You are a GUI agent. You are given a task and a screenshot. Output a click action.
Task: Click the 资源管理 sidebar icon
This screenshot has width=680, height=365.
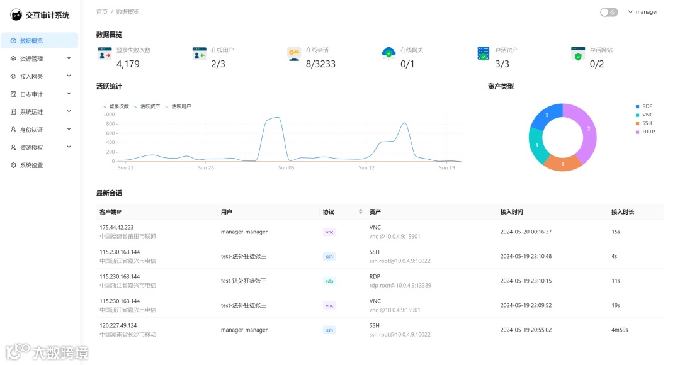[x=13, y=59]
